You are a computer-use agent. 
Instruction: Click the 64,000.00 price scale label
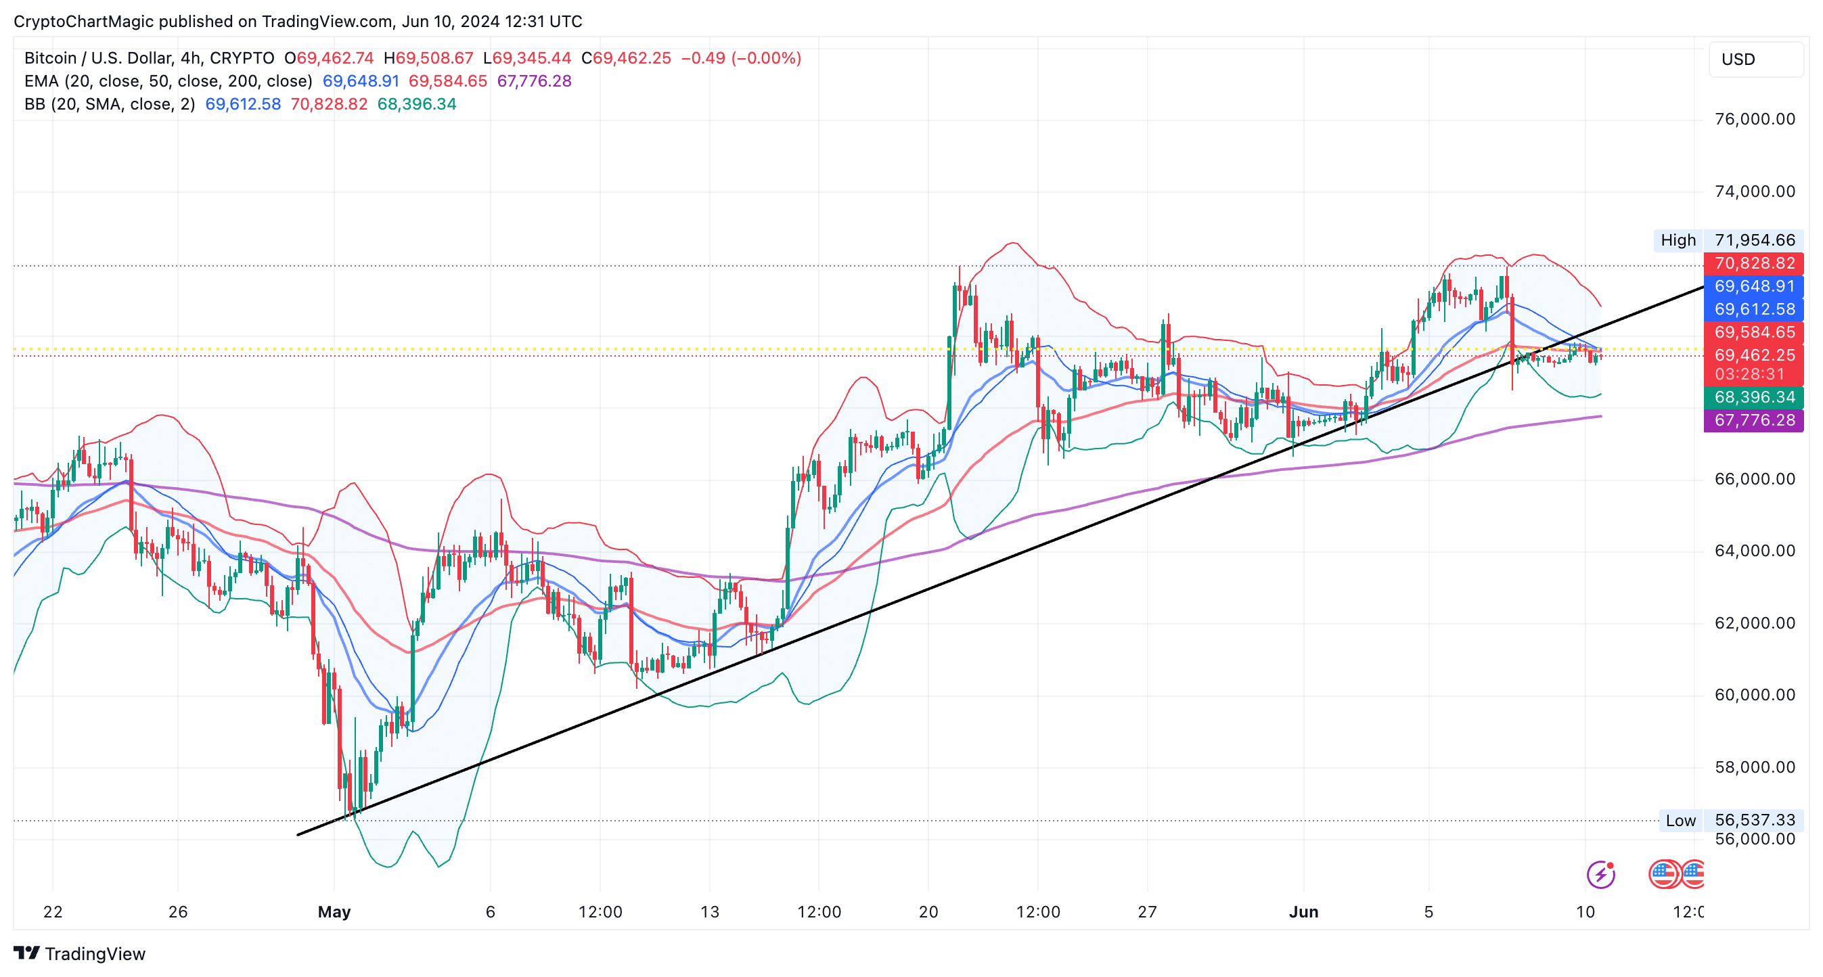pyautogui.click(x=1755, y=550)
